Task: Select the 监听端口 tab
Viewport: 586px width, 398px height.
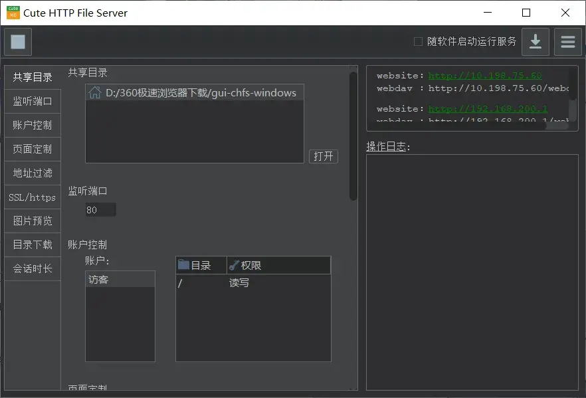Action: pyautogui.click(x=33, y=101)
